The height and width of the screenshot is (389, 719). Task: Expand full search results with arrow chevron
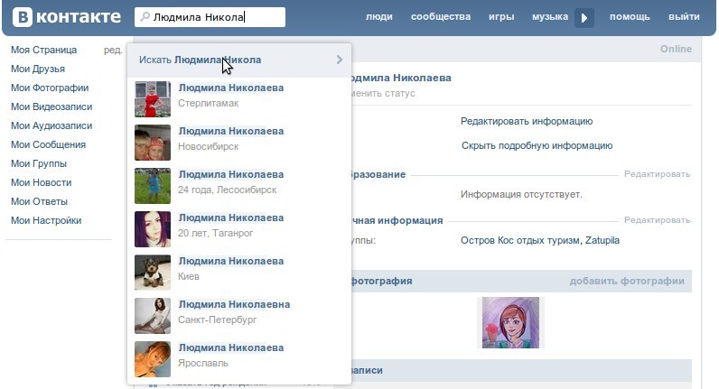339,60
